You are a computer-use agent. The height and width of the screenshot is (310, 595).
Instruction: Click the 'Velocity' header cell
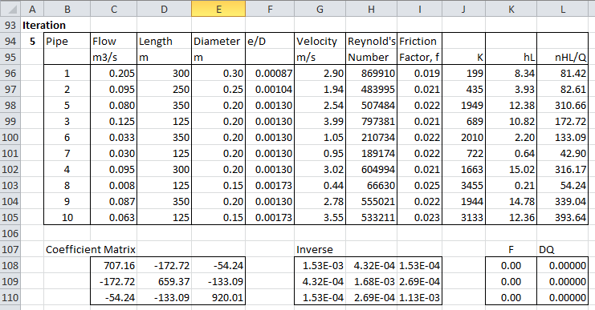(x=320, y=41)
